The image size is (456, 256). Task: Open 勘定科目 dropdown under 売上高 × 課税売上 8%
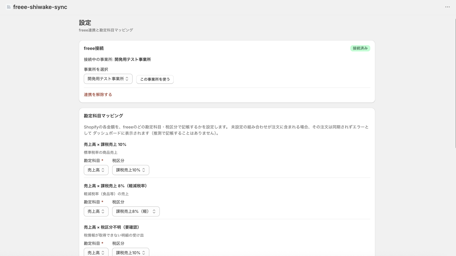coord(96,211)
